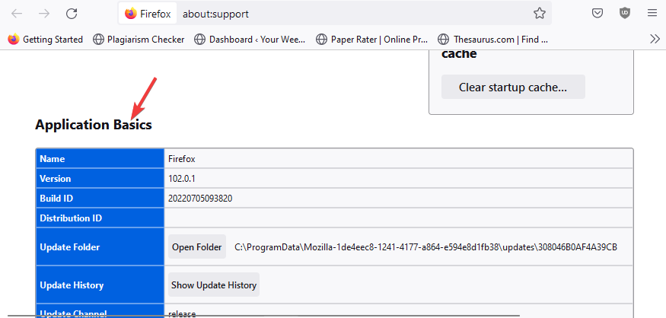This screenshot has height=318, width=666.
Task: Select the version value 102.0.1
Action: click(x=182, y=179)
